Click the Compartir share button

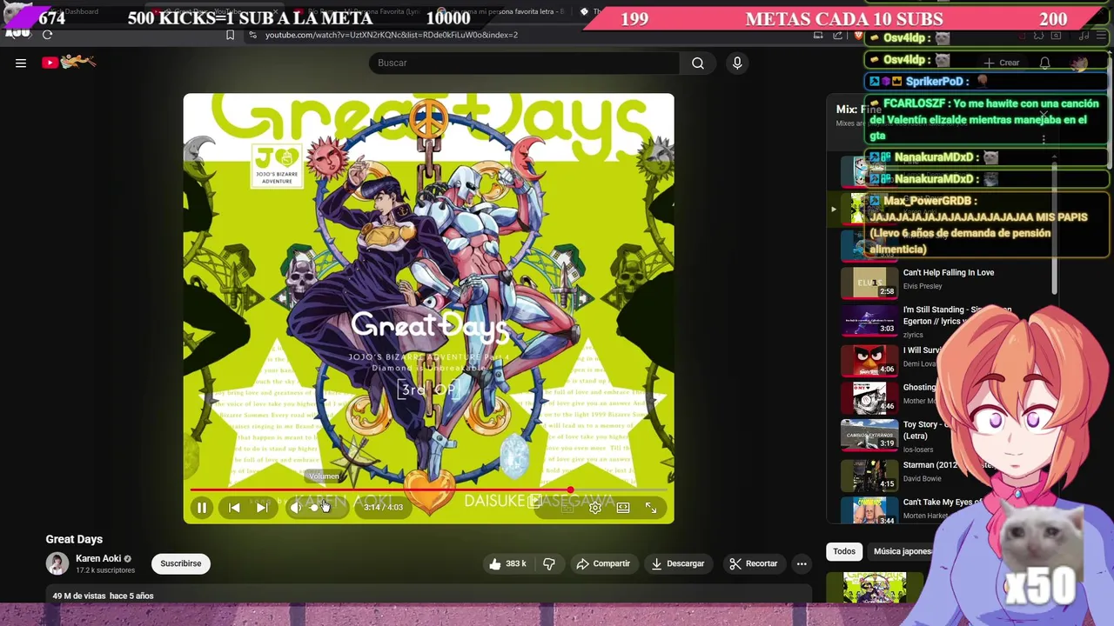tap(603, 563)
